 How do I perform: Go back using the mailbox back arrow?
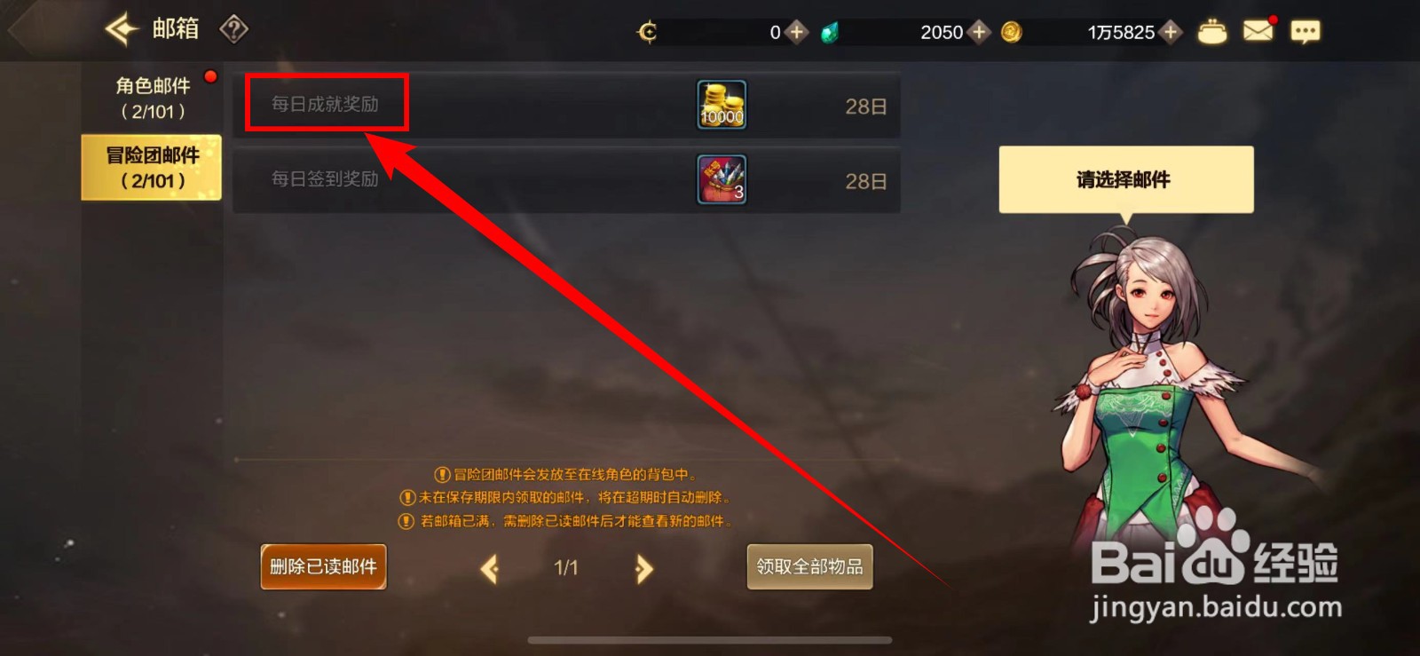coord(122,29)
